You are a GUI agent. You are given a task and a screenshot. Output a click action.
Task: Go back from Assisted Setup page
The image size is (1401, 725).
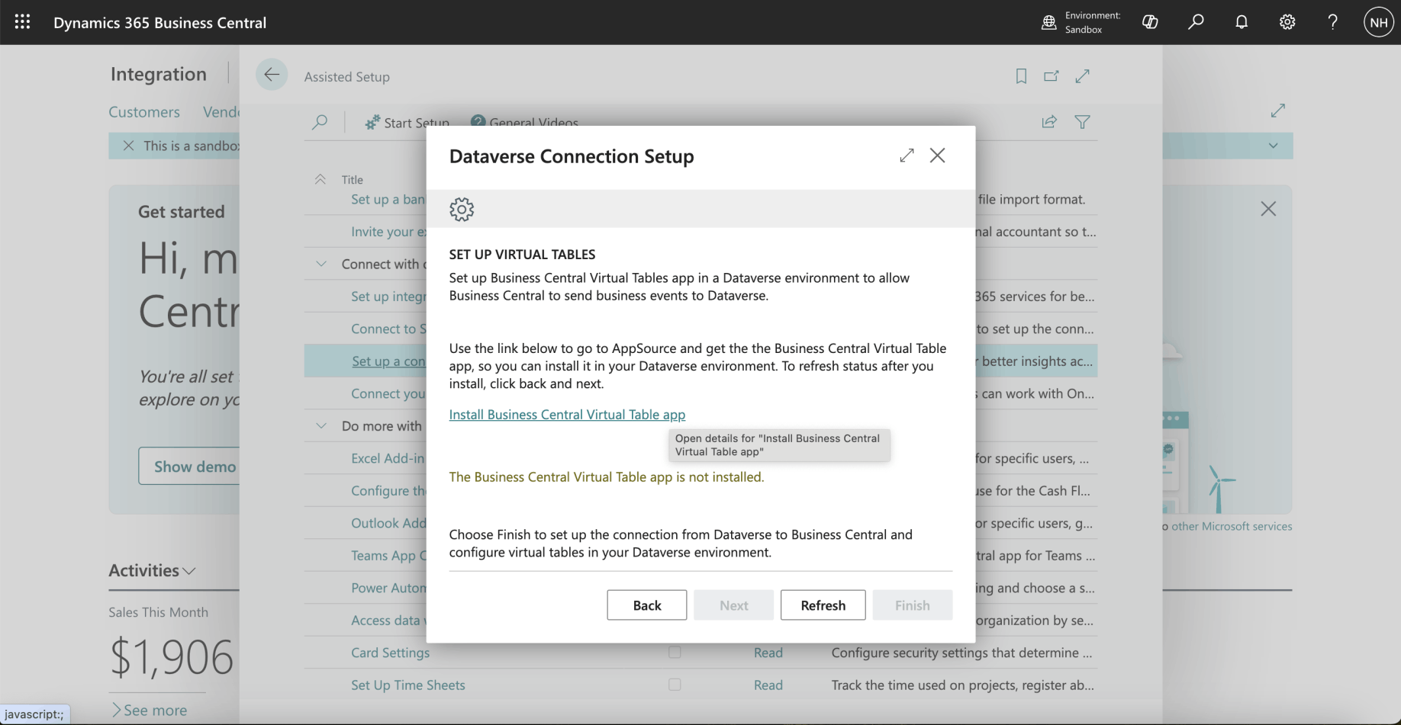click(272, 75)
